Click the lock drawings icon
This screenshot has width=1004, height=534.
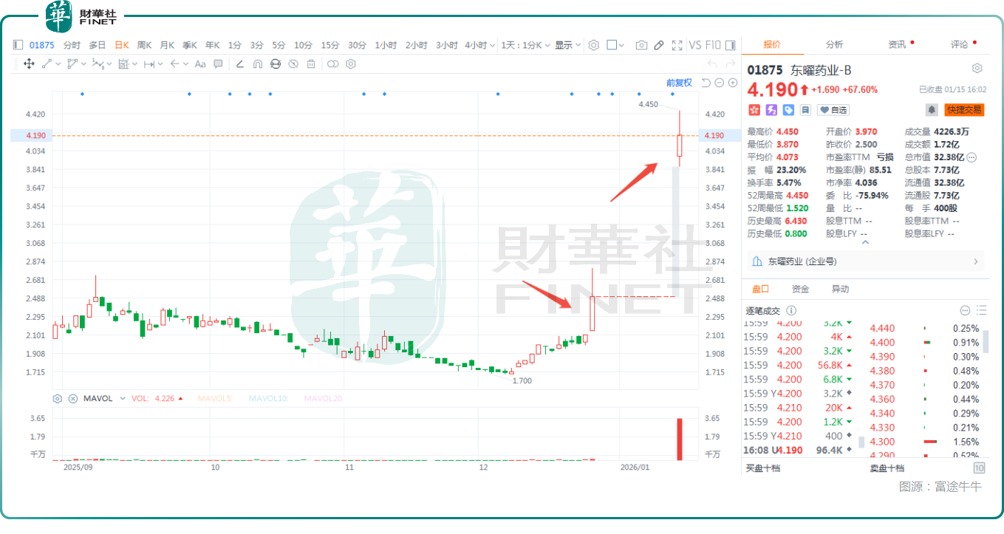tap(276, 64)
